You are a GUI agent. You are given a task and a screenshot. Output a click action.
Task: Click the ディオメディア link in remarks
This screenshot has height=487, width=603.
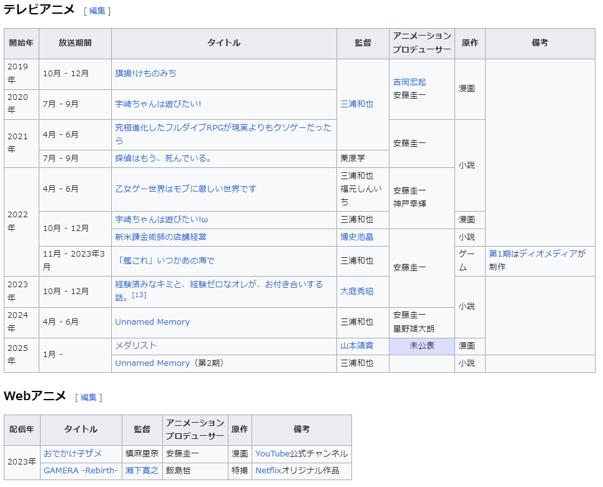(x=548, y=253)
